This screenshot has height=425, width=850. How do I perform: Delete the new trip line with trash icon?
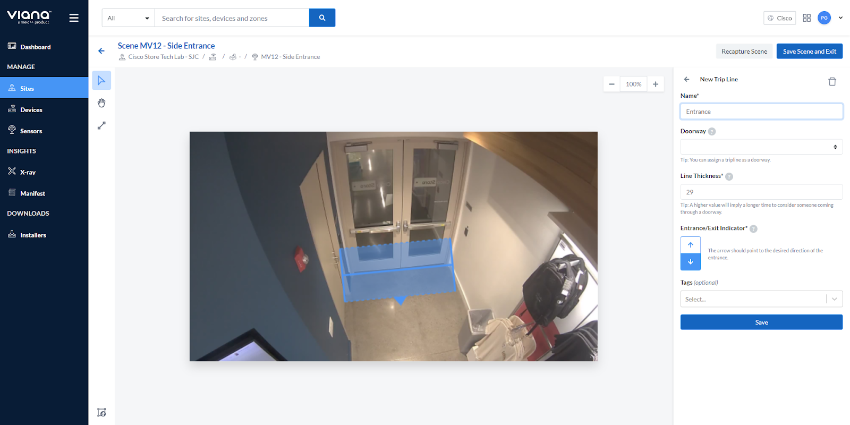pyautogui.click(x=832, y=81)
